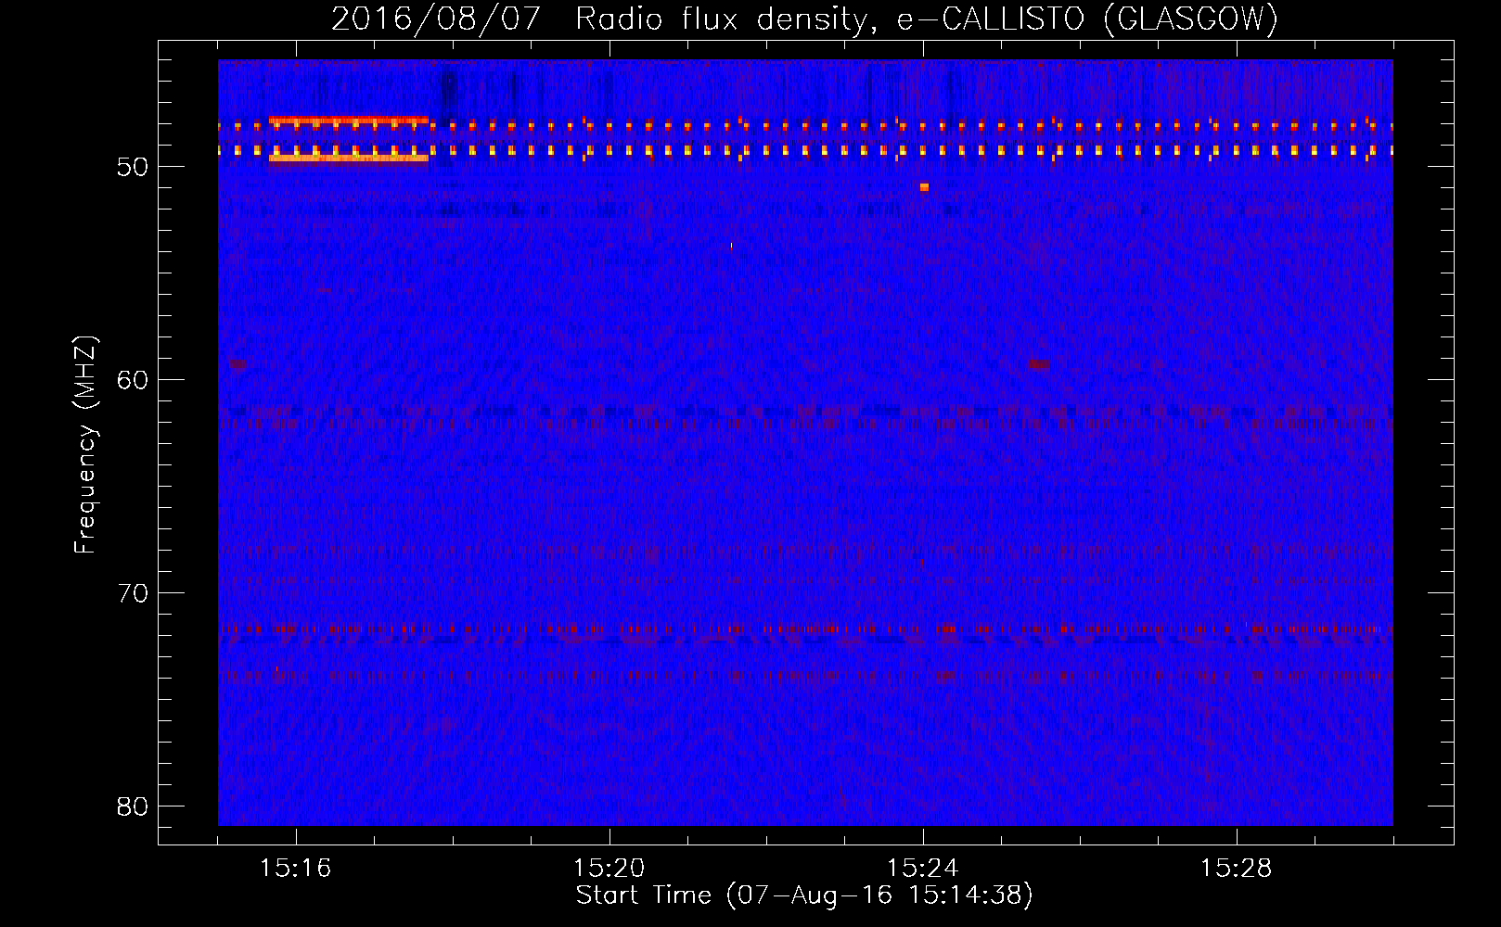Click the 60 MHz frequency tick label
Screen dimensions: 1501x927
pyautogui.click(x=133, y=380)
